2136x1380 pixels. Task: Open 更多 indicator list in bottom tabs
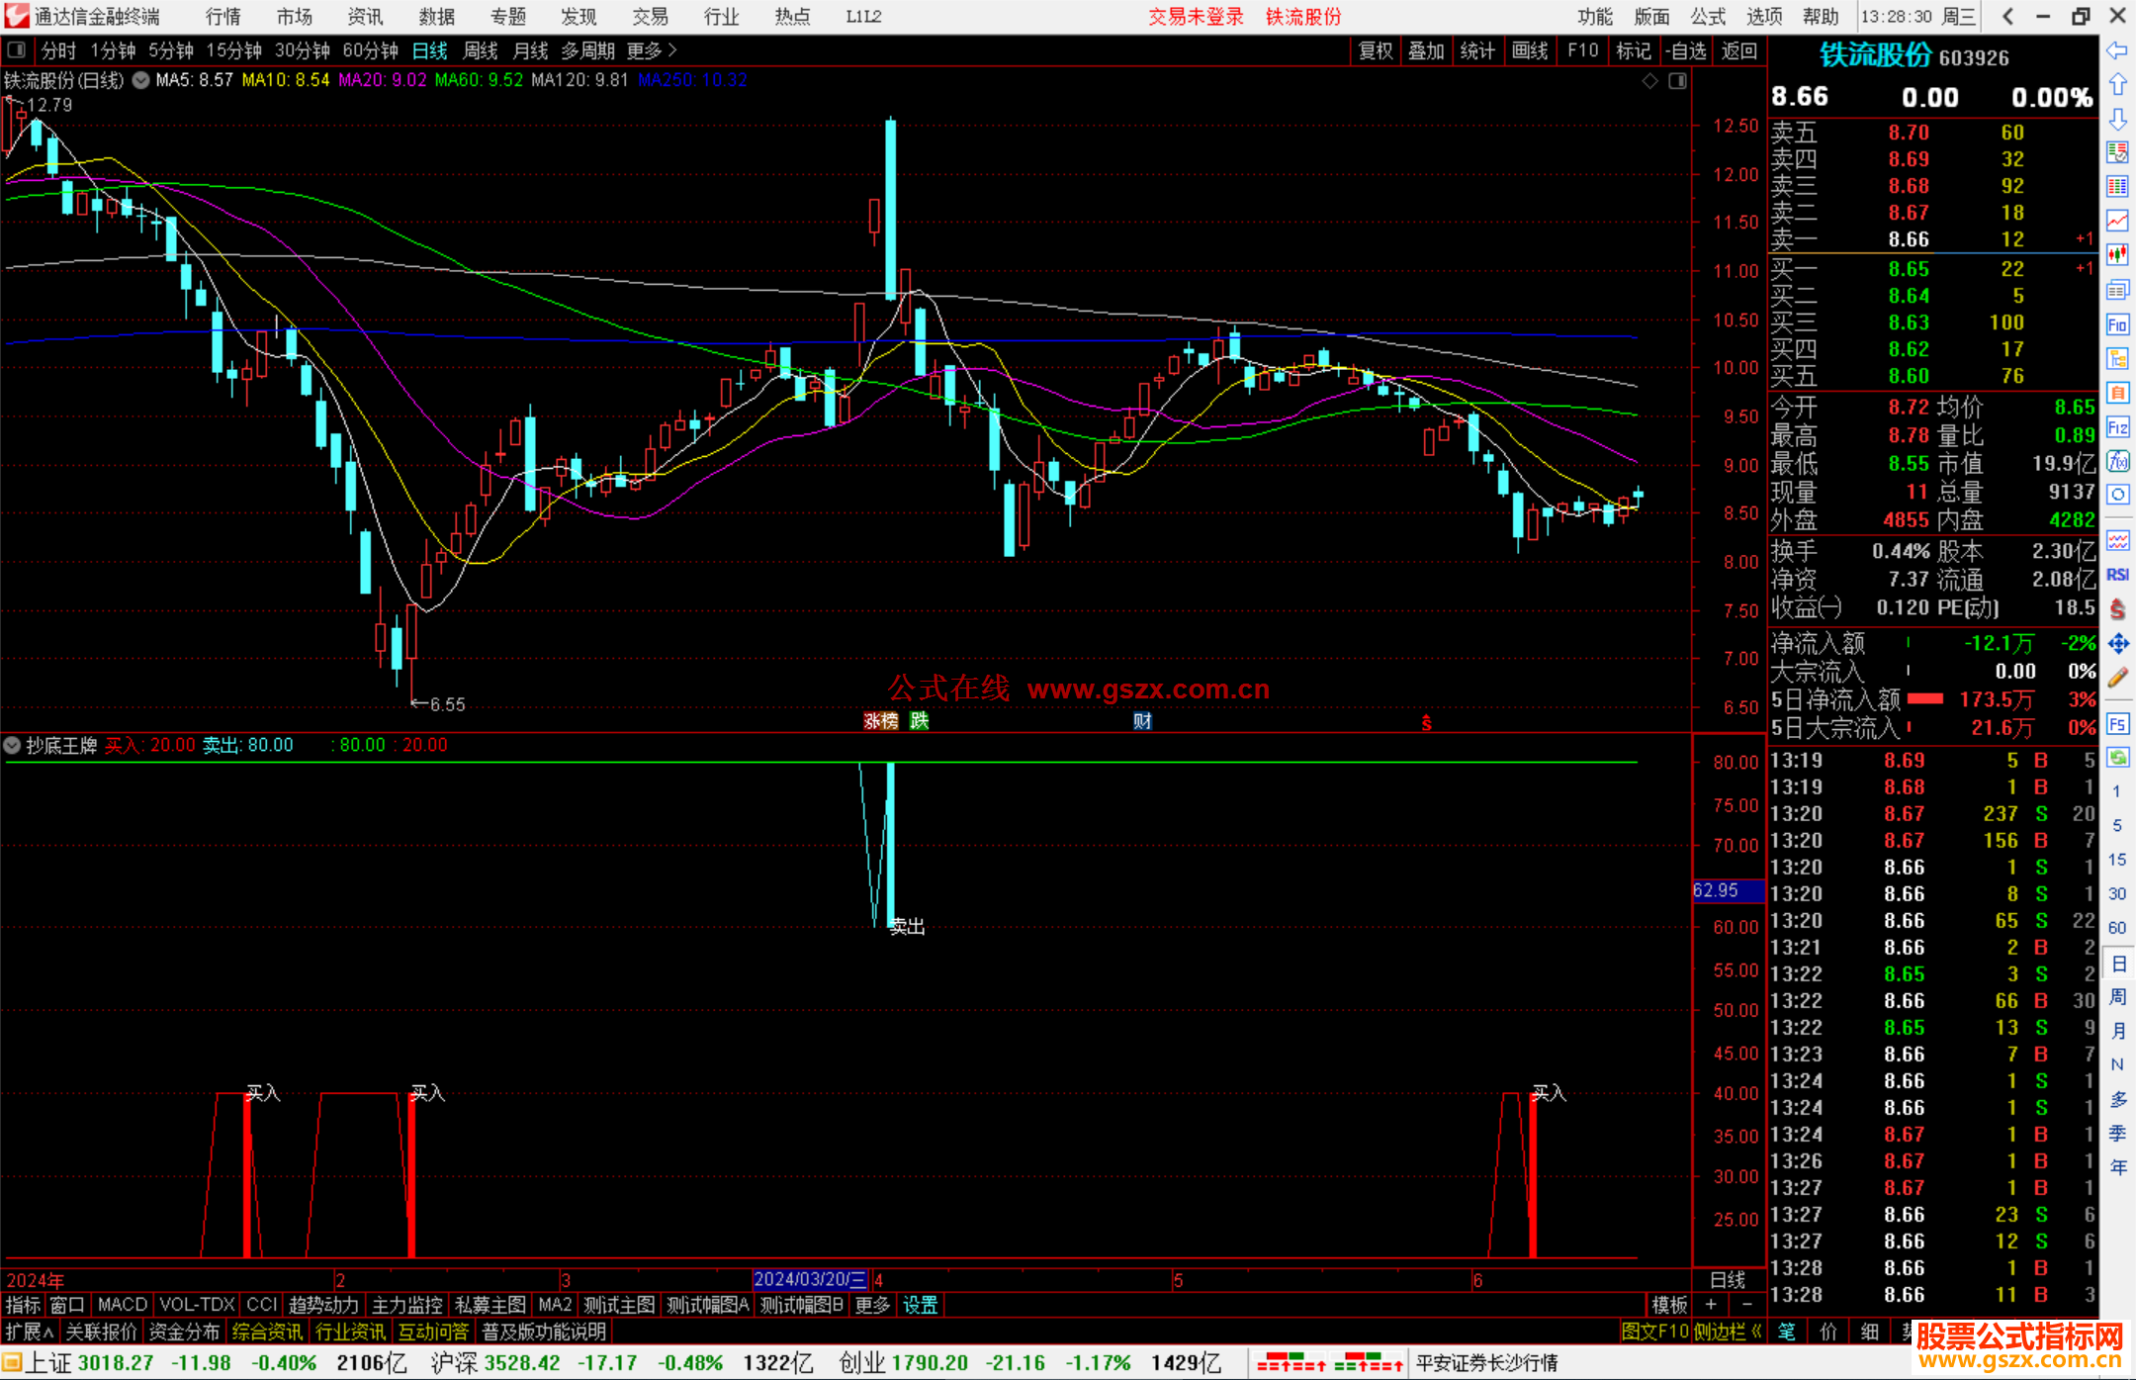tap(872, 1305)
